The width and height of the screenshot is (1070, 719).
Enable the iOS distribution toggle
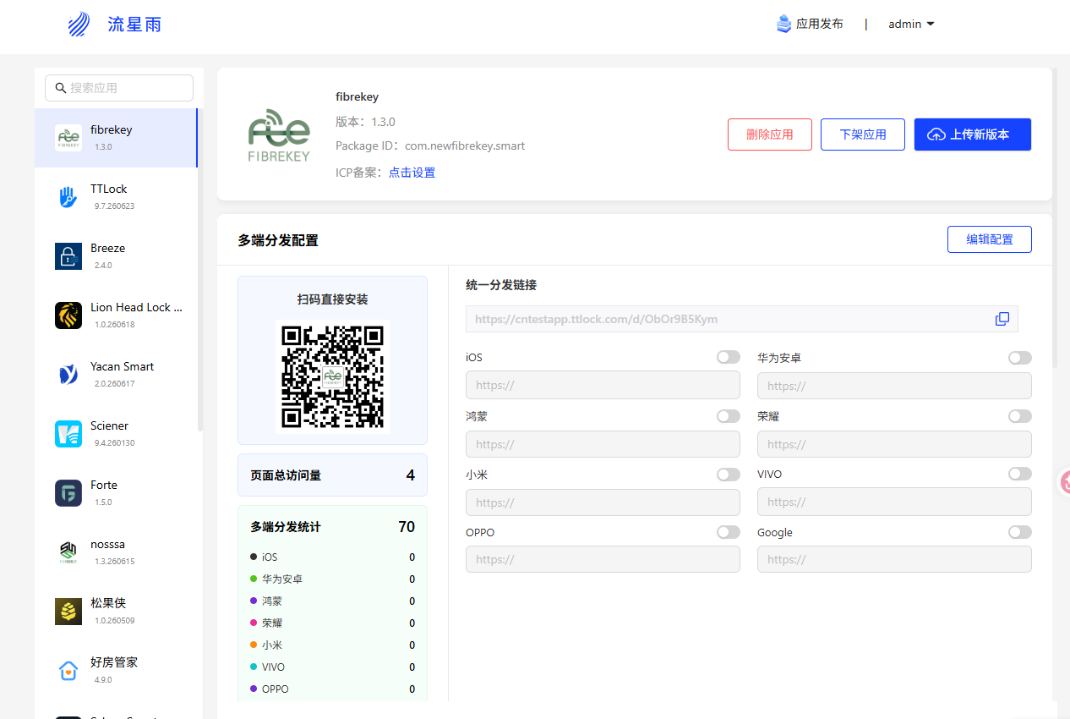click(729, 358)
